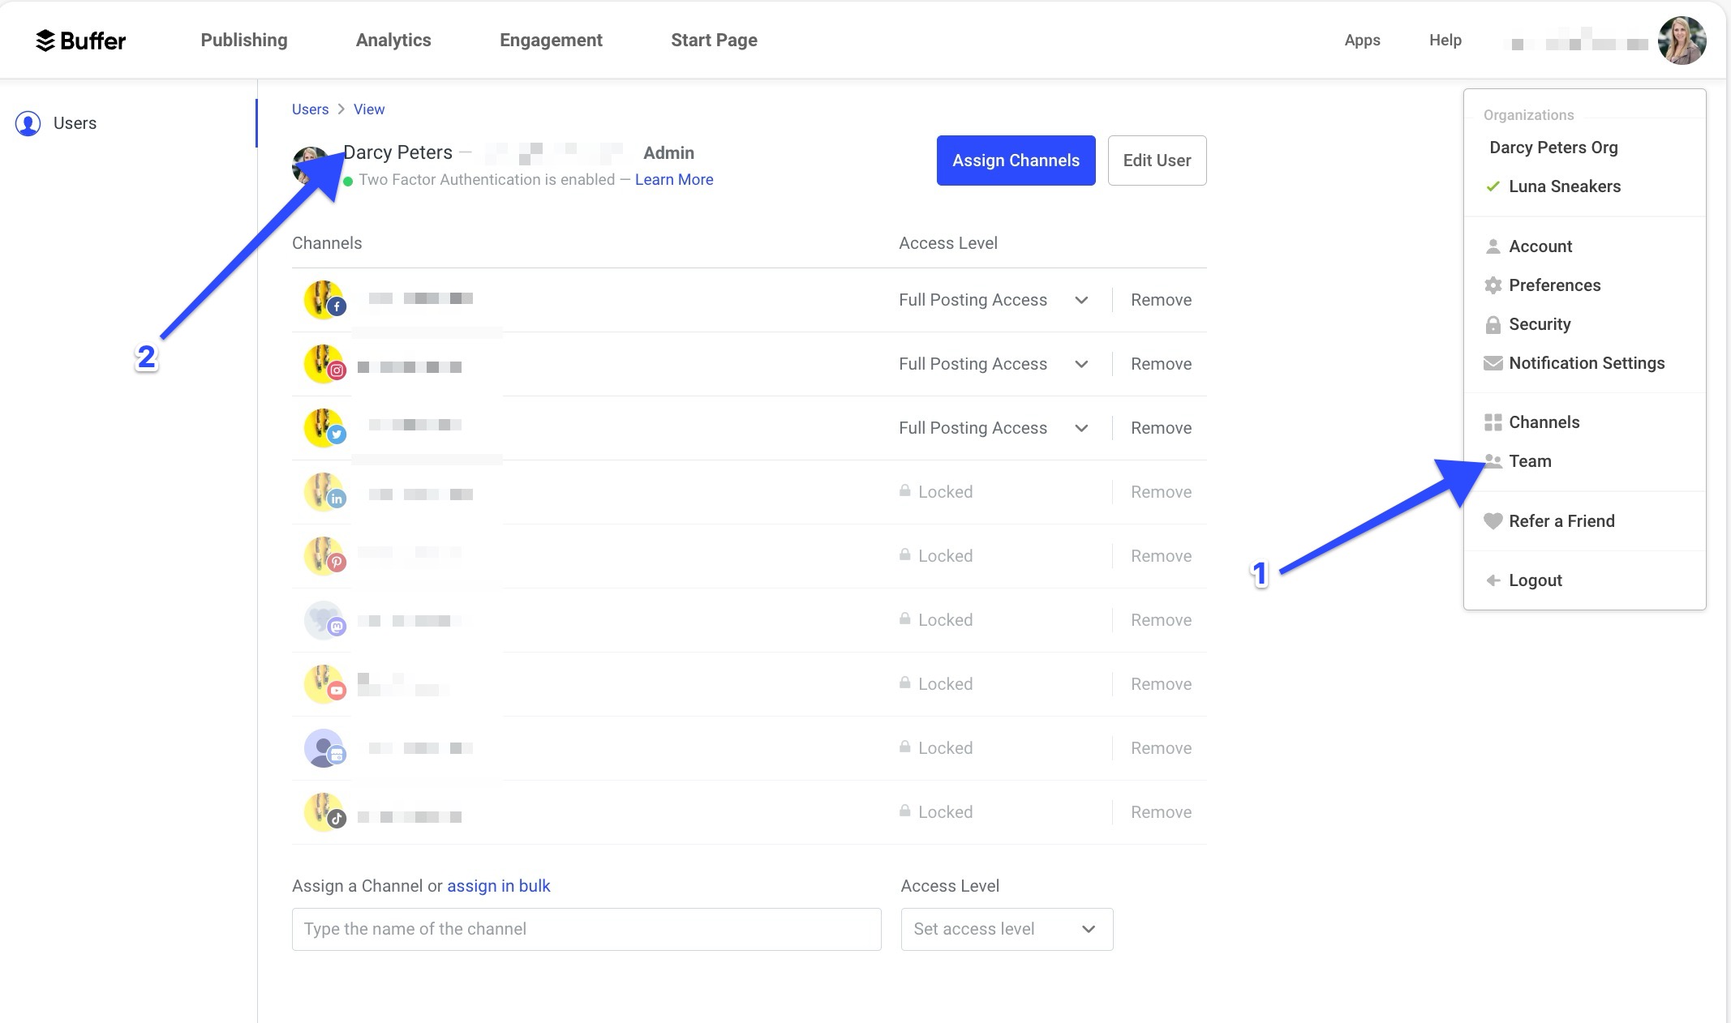
Task: Click the Buffer logo
Action: pyautogui.click(x=80, y=40)
